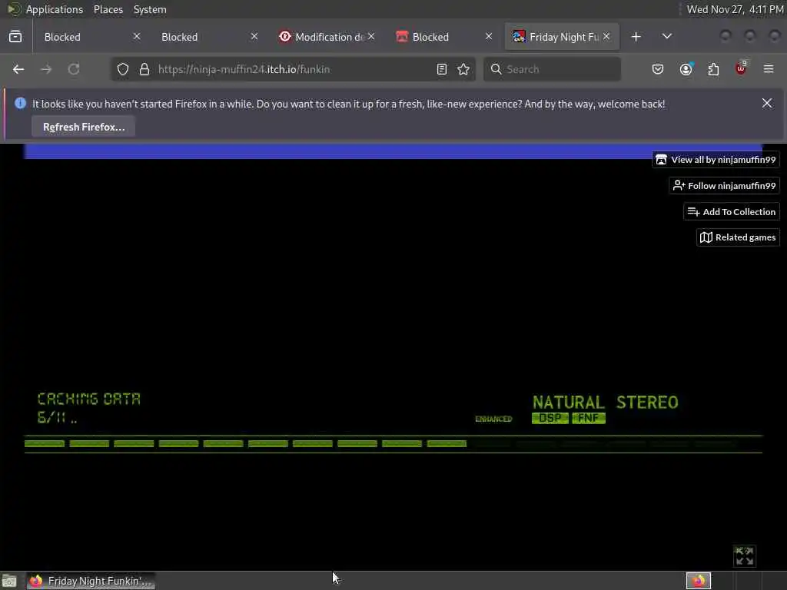This screenshot has width=787, height=590.
Task: Click the DSP badge
Action: (x=550, y=419)
